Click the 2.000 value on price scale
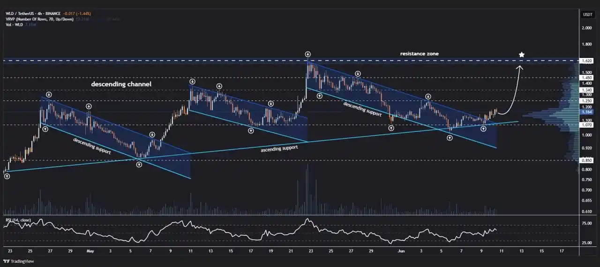 587,28
